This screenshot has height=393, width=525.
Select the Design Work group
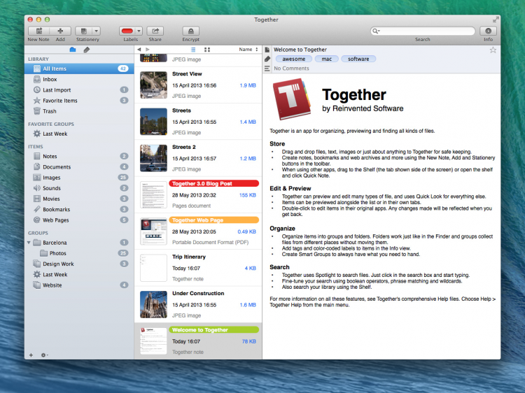(x=79, y=264)
